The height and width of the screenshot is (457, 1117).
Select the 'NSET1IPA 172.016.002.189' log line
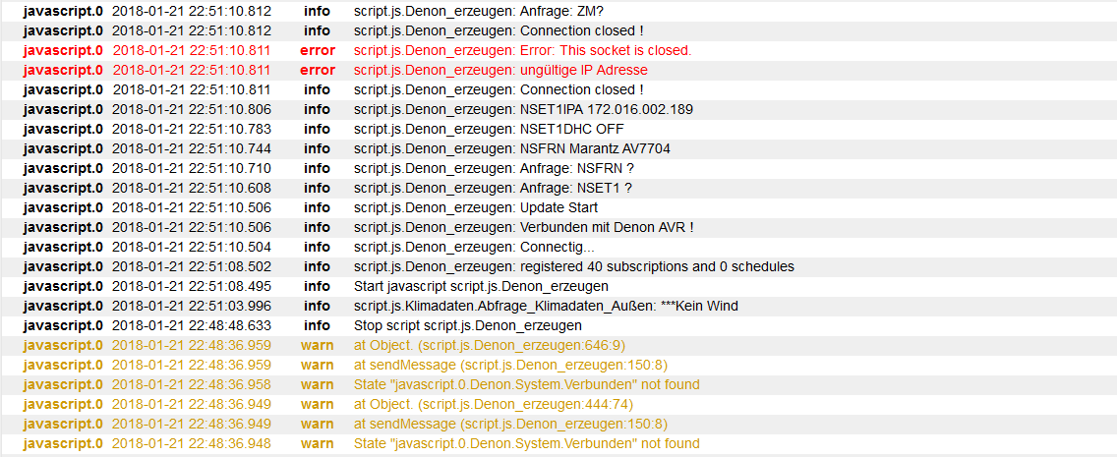(523, 110)
